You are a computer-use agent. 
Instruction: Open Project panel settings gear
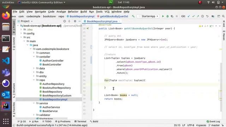(75, 21)
